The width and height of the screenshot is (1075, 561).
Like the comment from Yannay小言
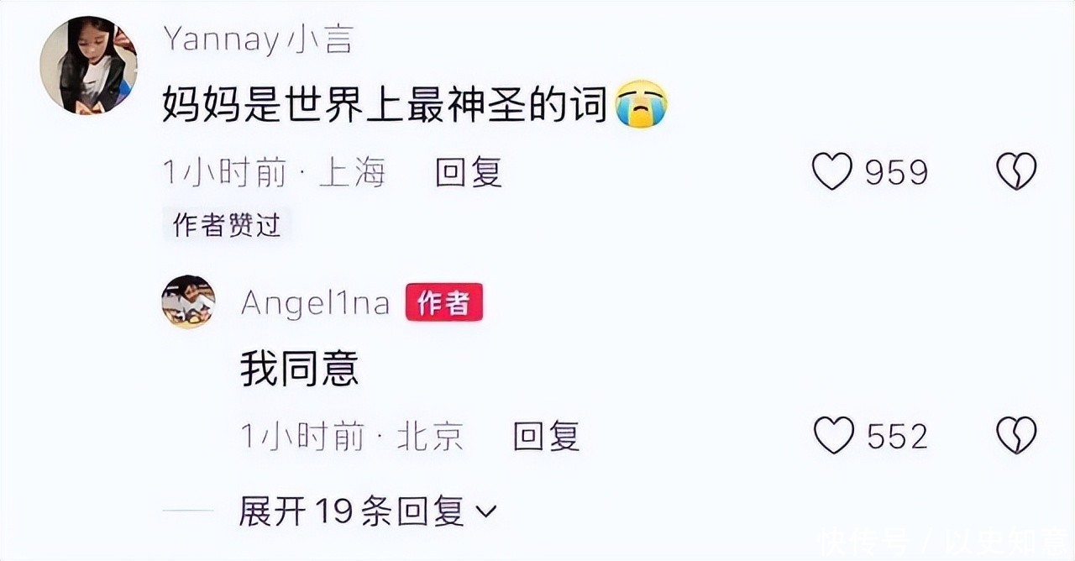tap(831, 172)
